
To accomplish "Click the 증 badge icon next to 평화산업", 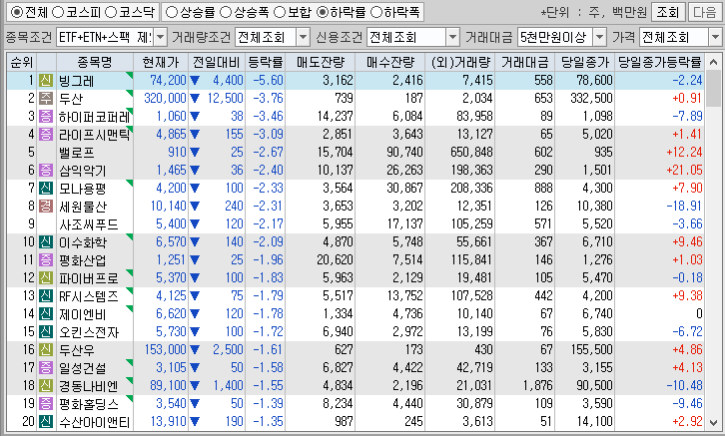I will coord(45,260).
